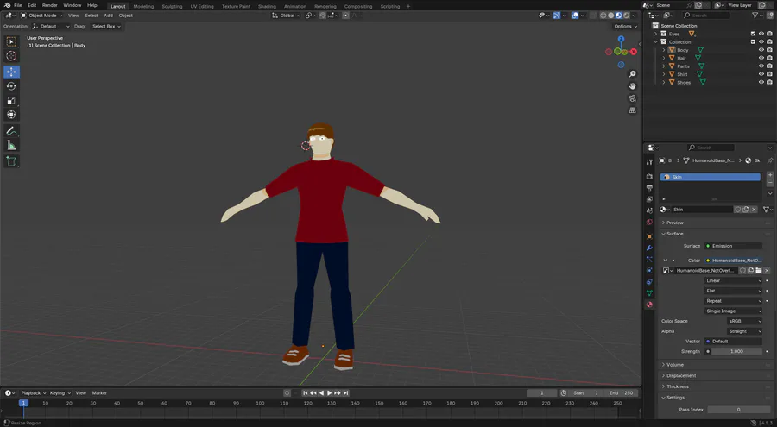Switch to the Shading workspace tab
This screenshot has height=427, width=777.
tap(267, 6)
